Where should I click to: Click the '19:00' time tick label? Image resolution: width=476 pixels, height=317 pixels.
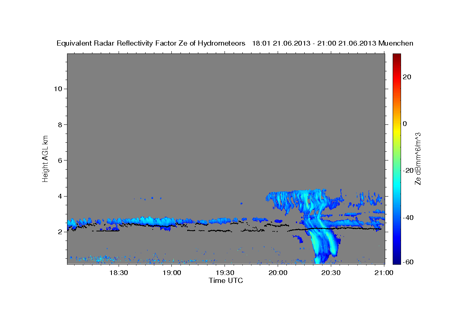171,273
